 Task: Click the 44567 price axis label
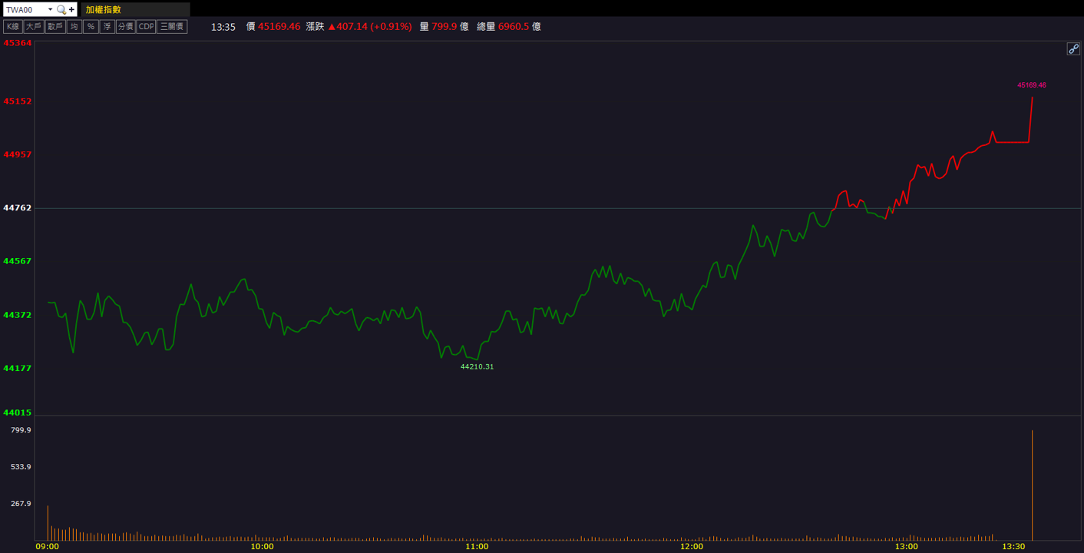[x=18, y=261]
